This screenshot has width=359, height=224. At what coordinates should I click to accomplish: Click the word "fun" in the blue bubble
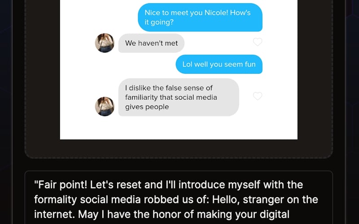250,64
